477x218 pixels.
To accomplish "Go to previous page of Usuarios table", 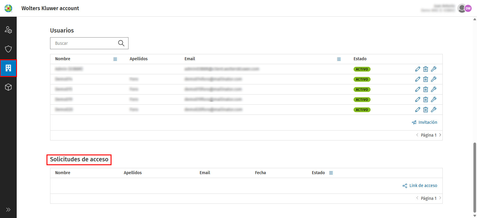I will pos(417,135).
